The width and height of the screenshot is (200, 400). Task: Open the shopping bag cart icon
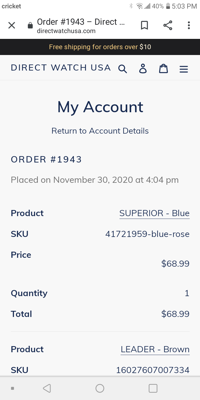coord(163,68)
